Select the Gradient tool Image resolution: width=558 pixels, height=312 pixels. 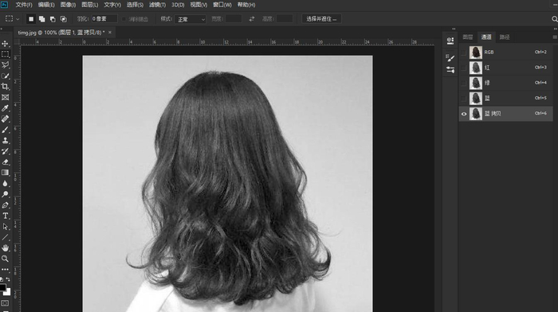[5, 173]
